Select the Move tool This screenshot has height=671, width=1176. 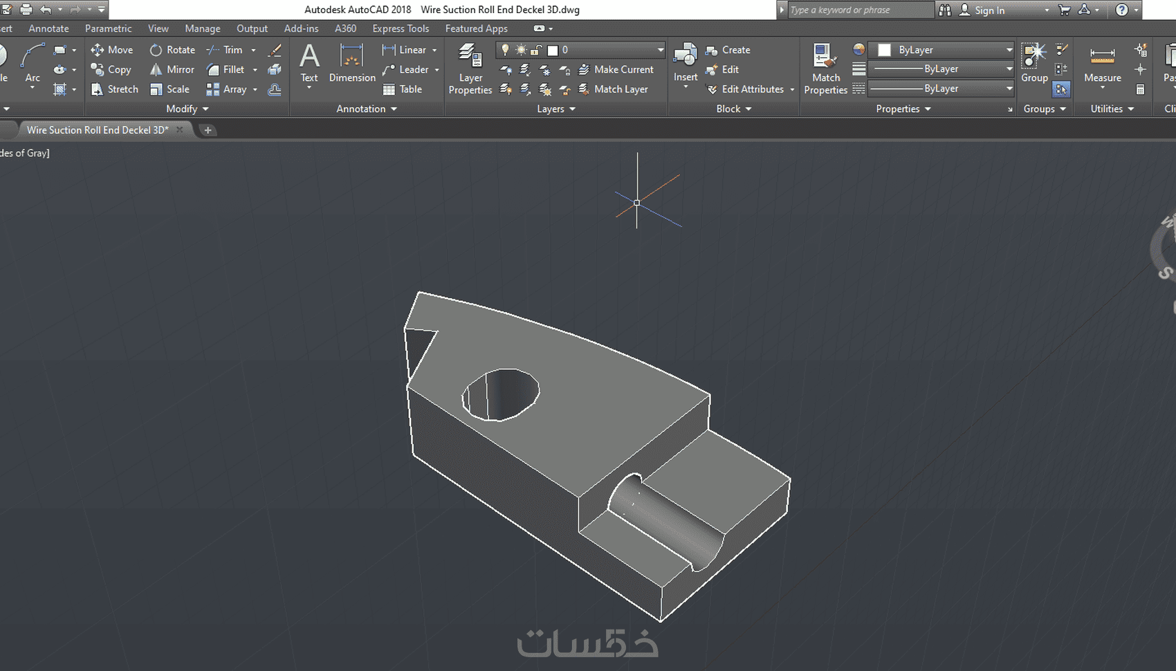[x=111, y=50]
